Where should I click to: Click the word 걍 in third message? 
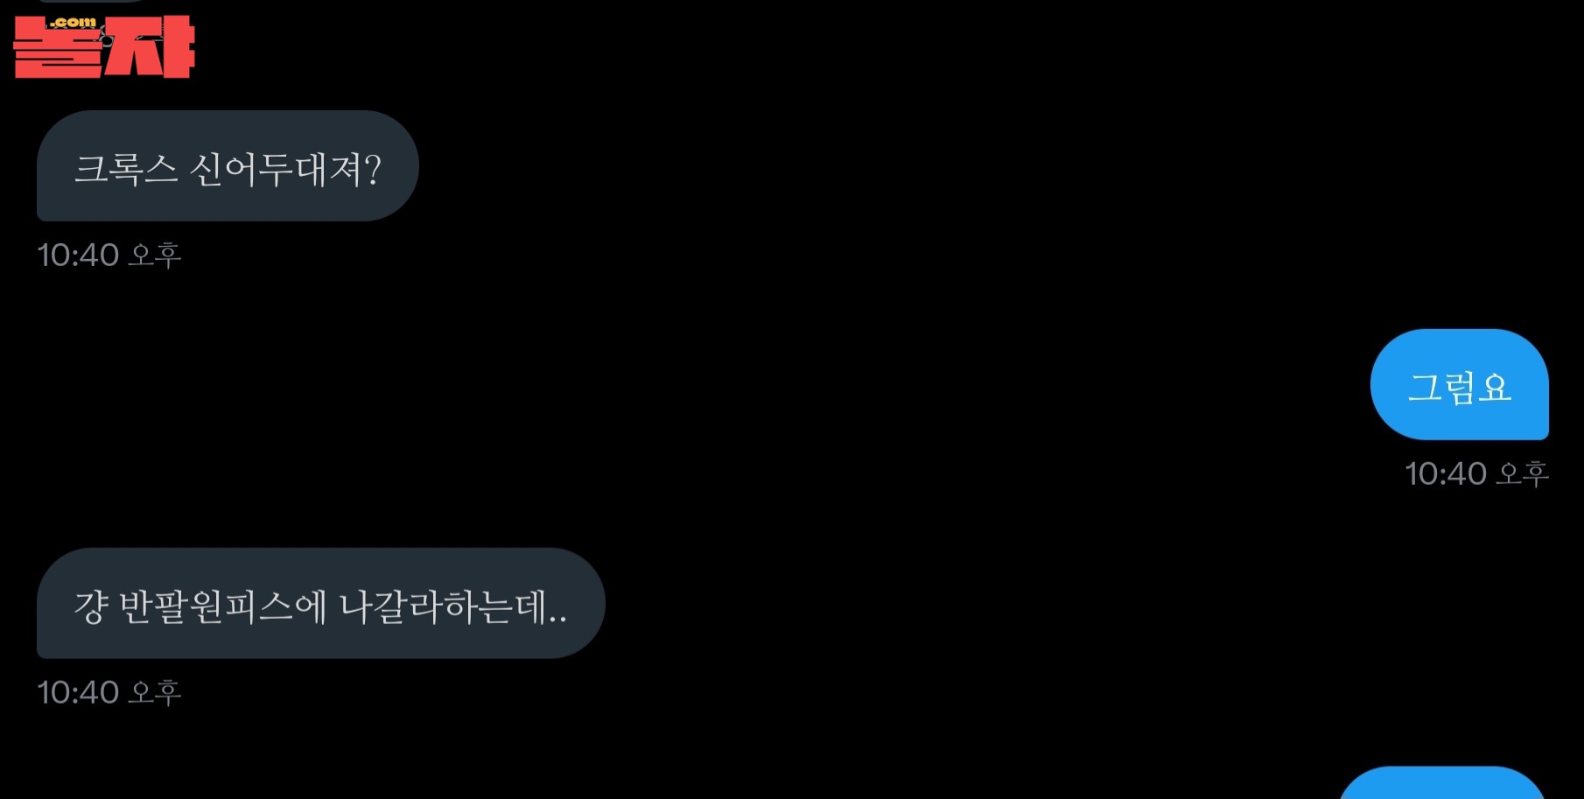[x=91, y=606]
